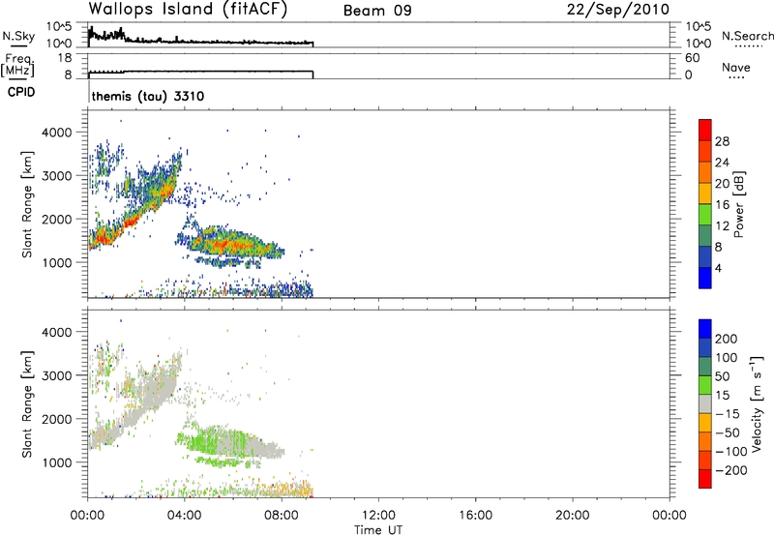Click the date '22/Sep/2010'
The image size is (774, 536).
[617, 10]
